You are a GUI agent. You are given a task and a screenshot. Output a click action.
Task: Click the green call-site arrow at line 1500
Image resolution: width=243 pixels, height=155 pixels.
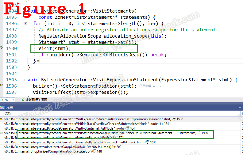[1, 47]
